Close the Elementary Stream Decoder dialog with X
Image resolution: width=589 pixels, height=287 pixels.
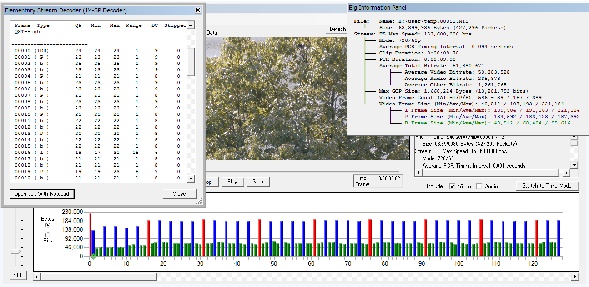tap(197, 10)
